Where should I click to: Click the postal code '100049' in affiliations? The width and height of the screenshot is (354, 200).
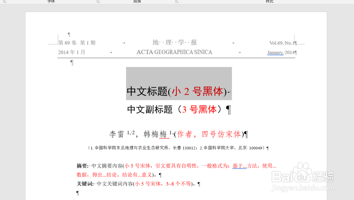click(x=256, y=148)
